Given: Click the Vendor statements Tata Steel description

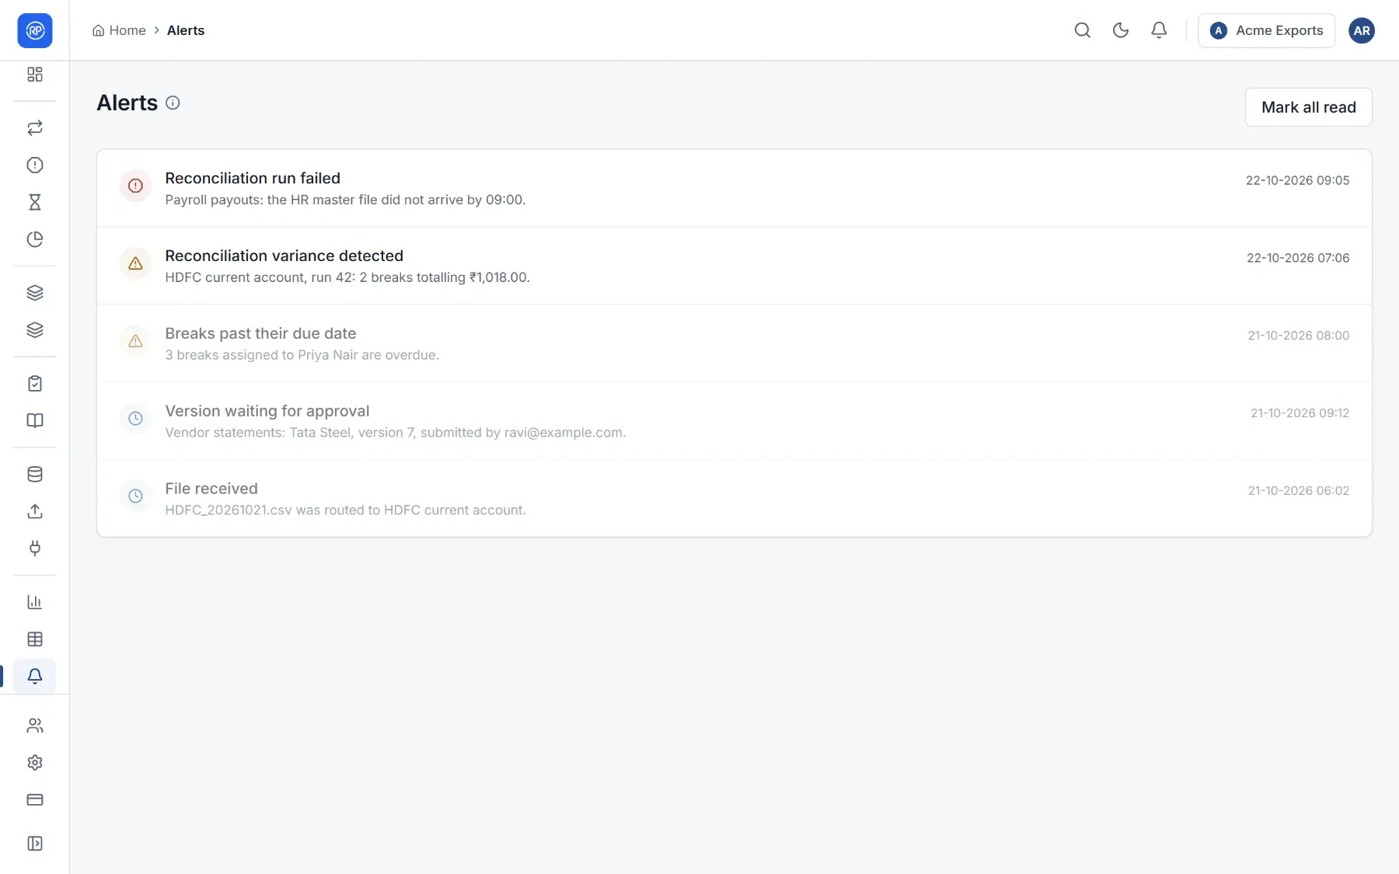Looking at the screenshot, I should (x=395, y=433).
